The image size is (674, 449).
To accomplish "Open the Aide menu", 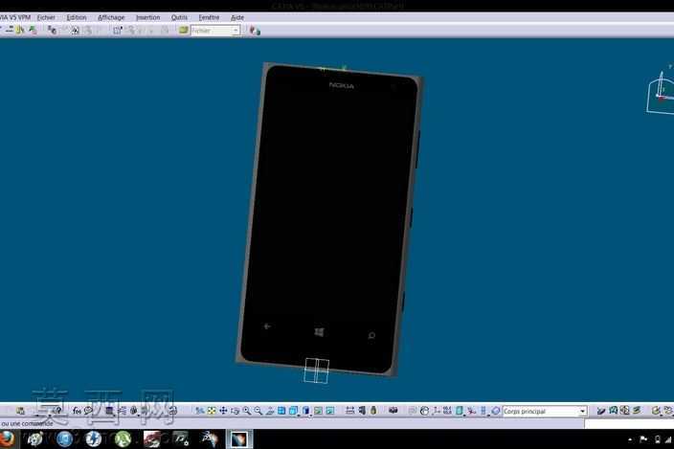I will coord(237,17).
